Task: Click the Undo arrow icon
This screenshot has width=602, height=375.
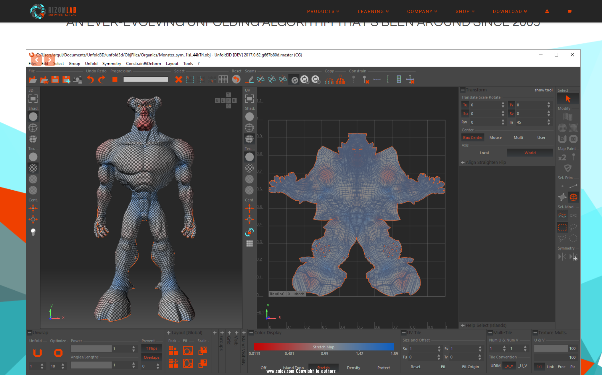Action: pos(90,80)
